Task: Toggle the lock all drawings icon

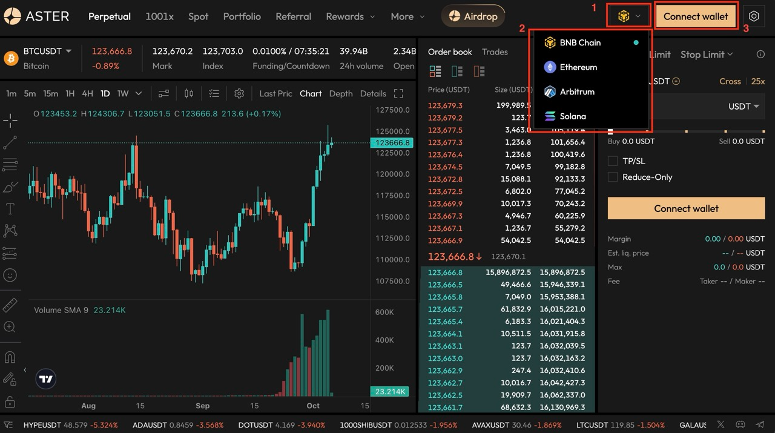Action: click(10, 402)
